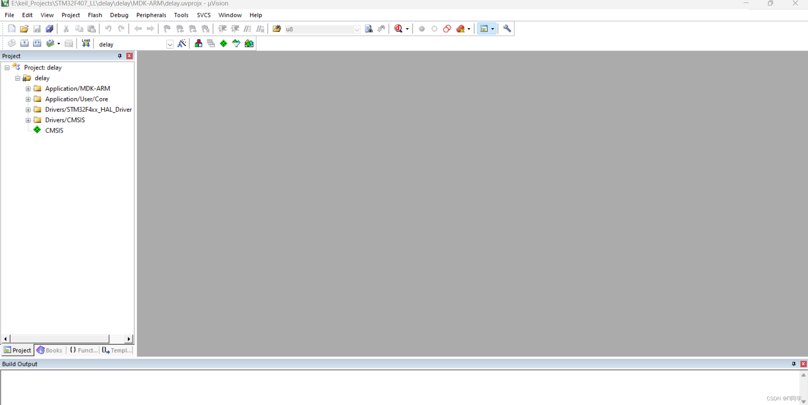Open the delay target selection dropdown

pyautogui.click(x=170, y=44)
